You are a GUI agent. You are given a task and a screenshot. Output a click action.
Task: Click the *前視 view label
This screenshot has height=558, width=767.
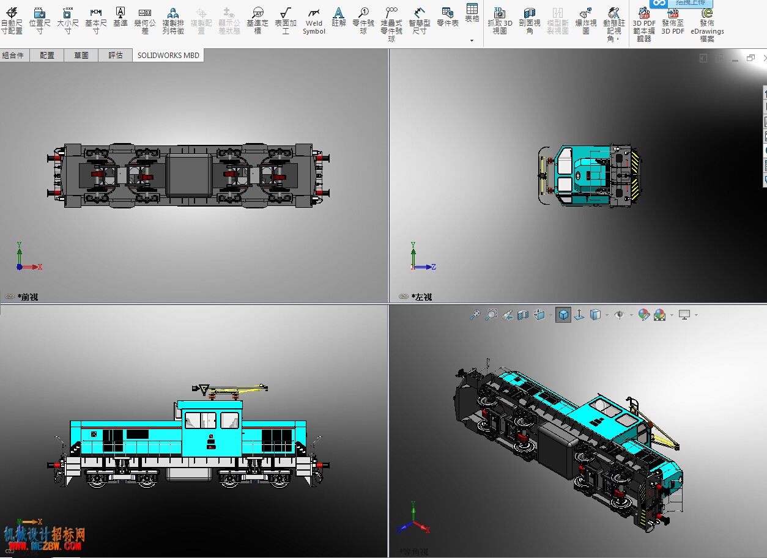[28, 297]
